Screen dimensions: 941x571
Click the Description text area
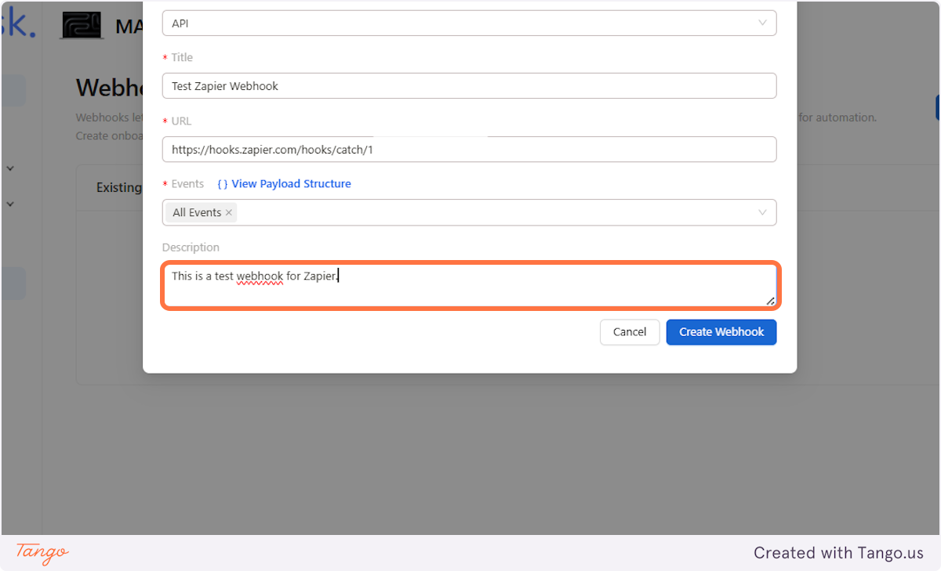[470, 286]
